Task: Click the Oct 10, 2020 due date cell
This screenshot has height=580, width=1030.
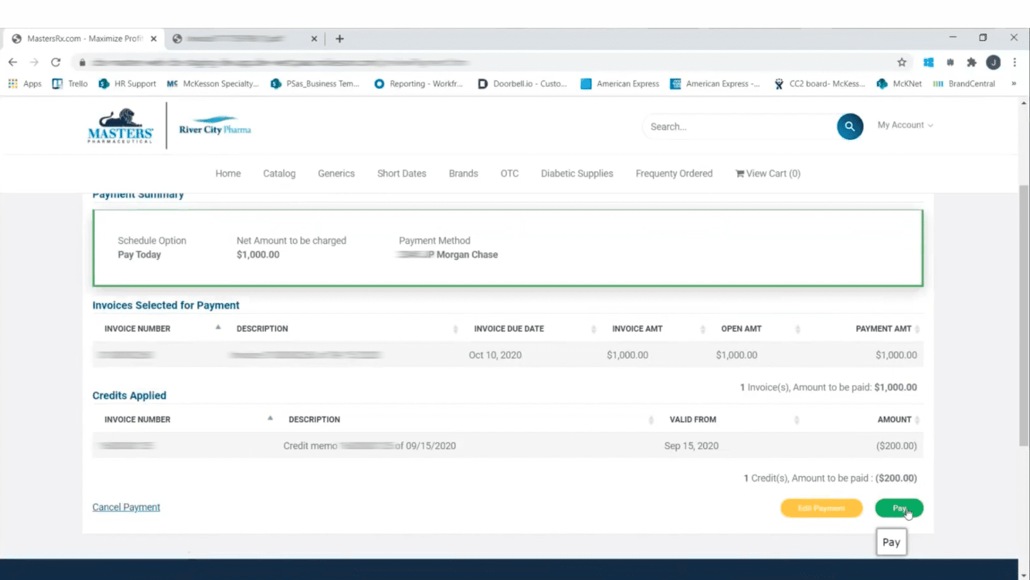Action: pyautogui.click(x=495, y=355)
